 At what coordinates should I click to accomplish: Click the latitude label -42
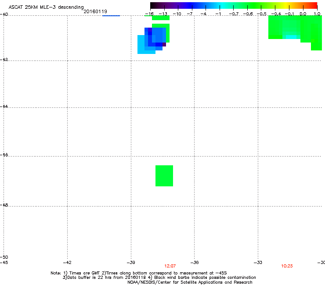click(x=4, y=59)
